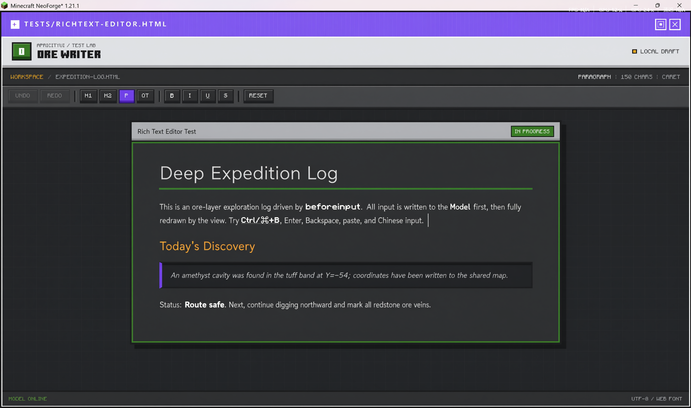The height and width of the screenshot is (408, 691).
Task: Click the panel maximize icon in purple bar
Action: click(661, 24)
